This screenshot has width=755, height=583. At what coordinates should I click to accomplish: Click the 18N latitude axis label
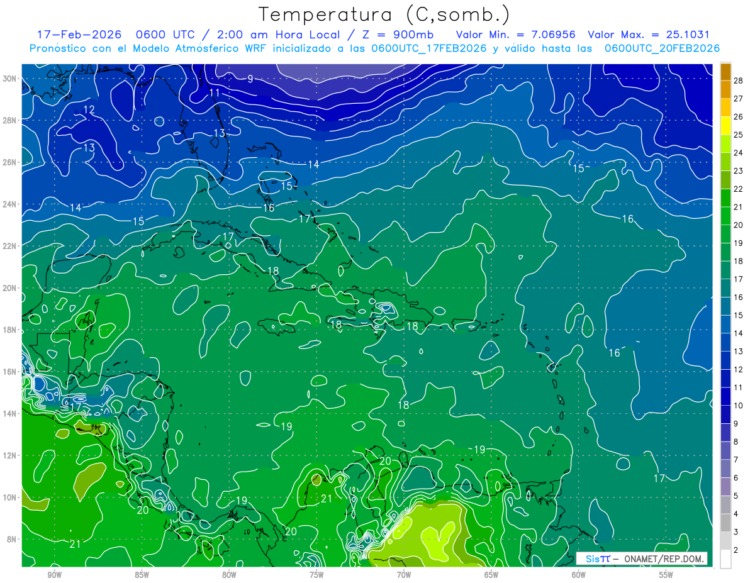[11, 330]
